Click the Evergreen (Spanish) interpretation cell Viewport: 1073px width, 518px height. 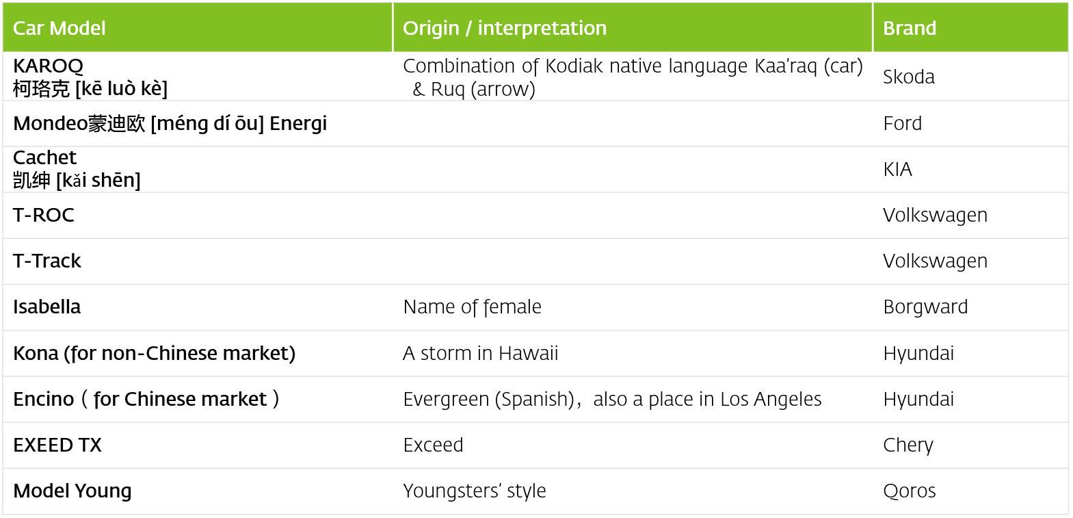(x=633, y=400)
